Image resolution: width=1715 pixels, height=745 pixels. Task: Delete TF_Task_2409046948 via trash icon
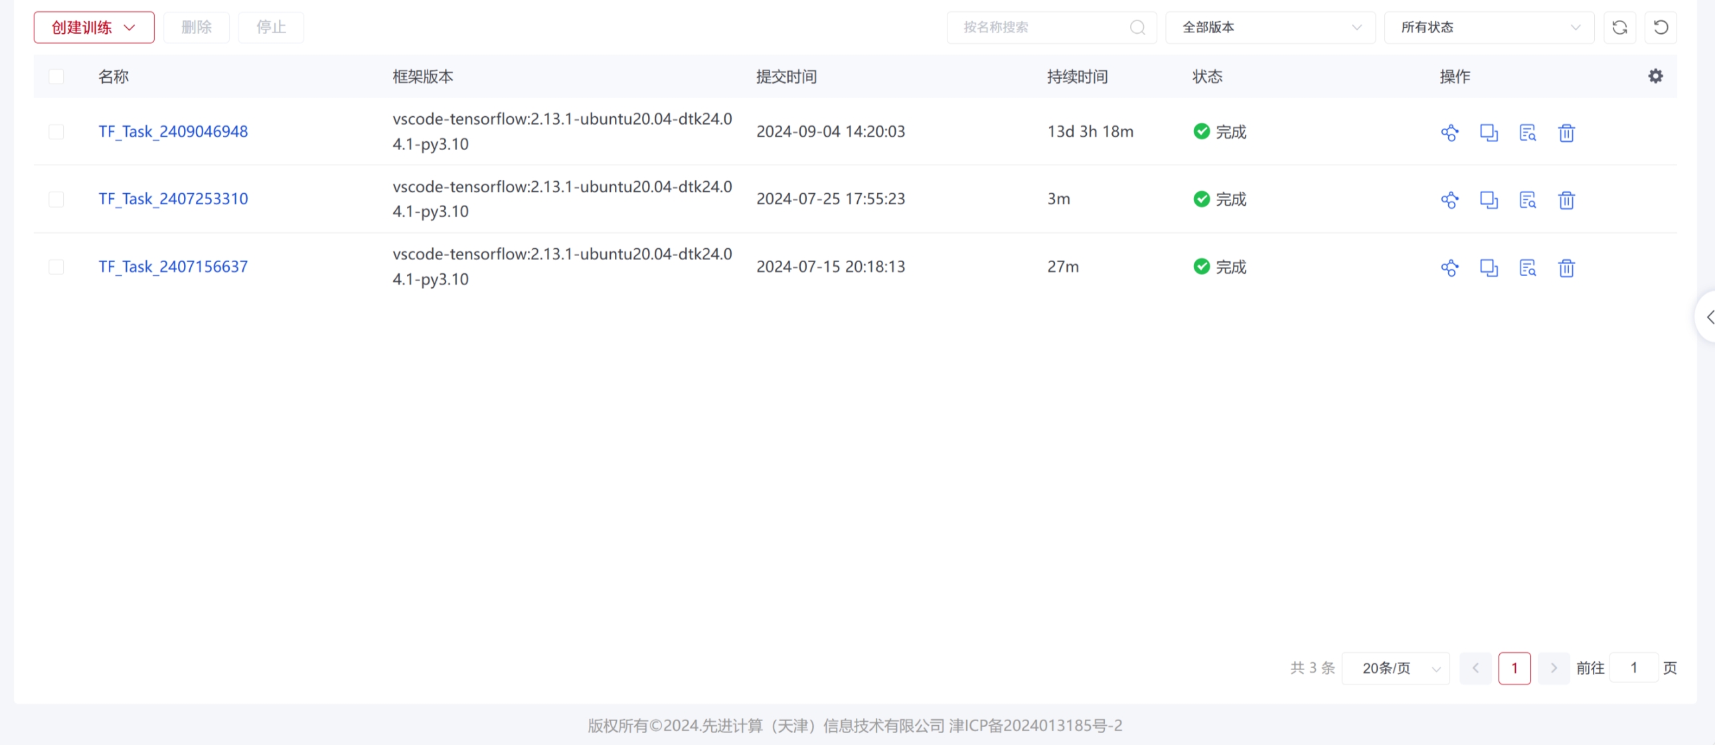coord(1566,133)
